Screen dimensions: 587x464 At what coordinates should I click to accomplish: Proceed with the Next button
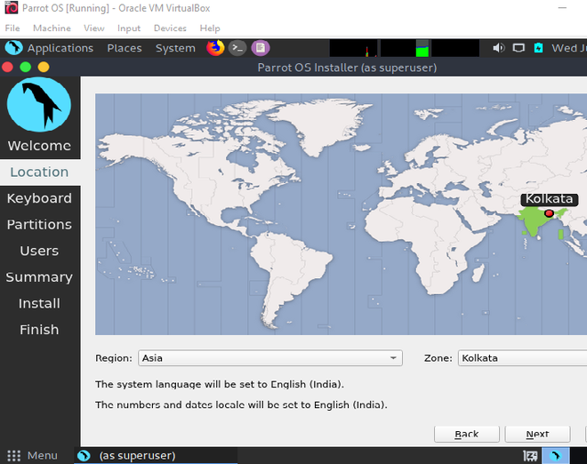click(x=537, y=434)
